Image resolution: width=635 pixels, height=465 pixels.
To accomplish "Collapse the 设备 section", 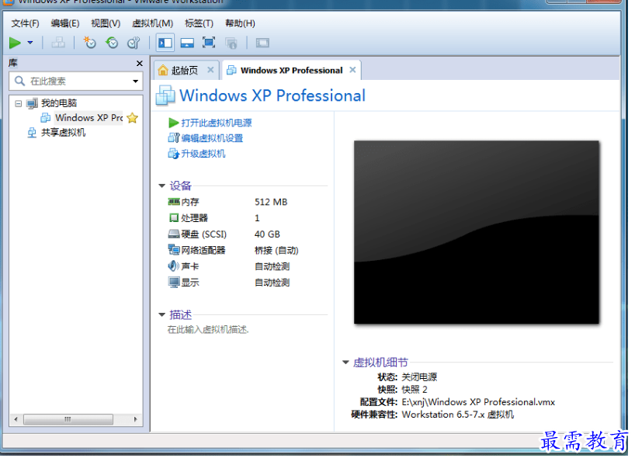I will pyautogui.click(x=162, y=186).
